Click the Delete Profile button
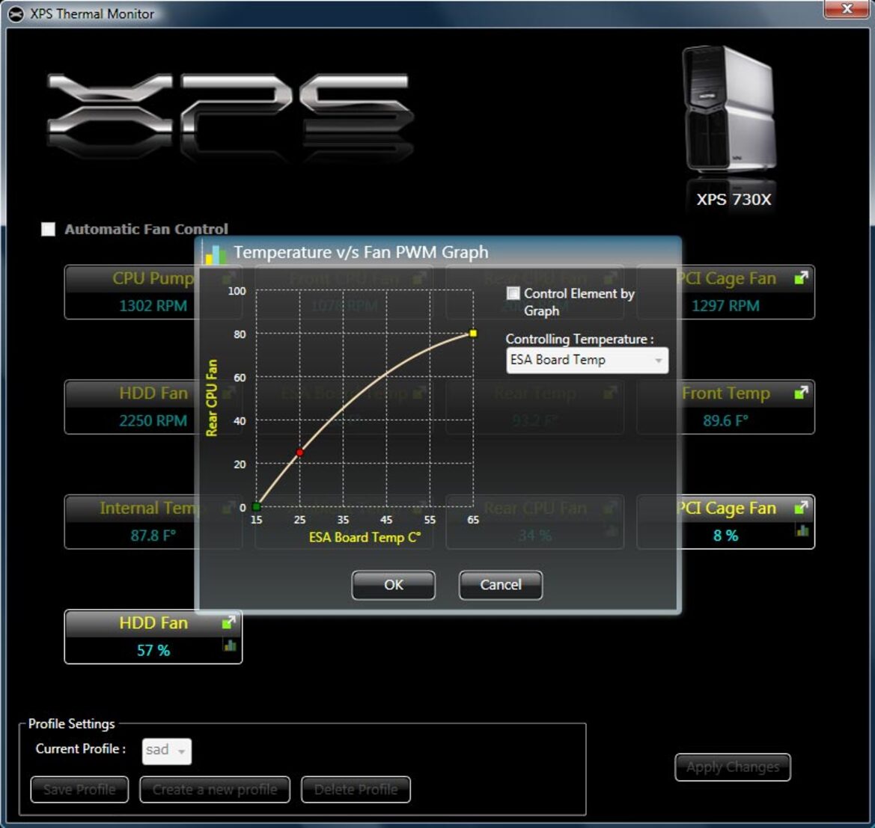This screenshot has width=875, height=828. click(356, 790)
